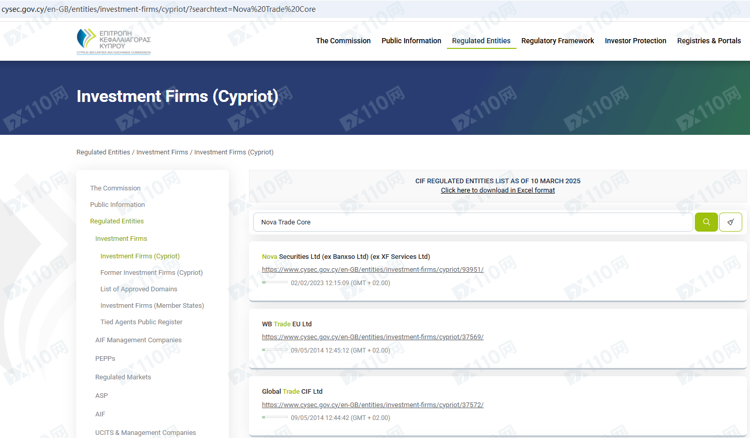Open Regulatory Framework top menu
Image resolution: width=750 pixels, height=438 pixels.
click(x=557, y=41)
